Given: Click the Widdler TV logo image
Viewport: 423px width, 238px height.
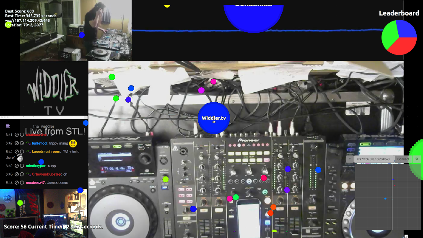Looking at the screenshot, I should [x=54, y=90].
